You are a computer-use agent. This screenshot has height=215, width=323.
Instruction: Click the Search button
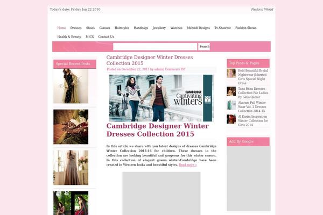204,47
